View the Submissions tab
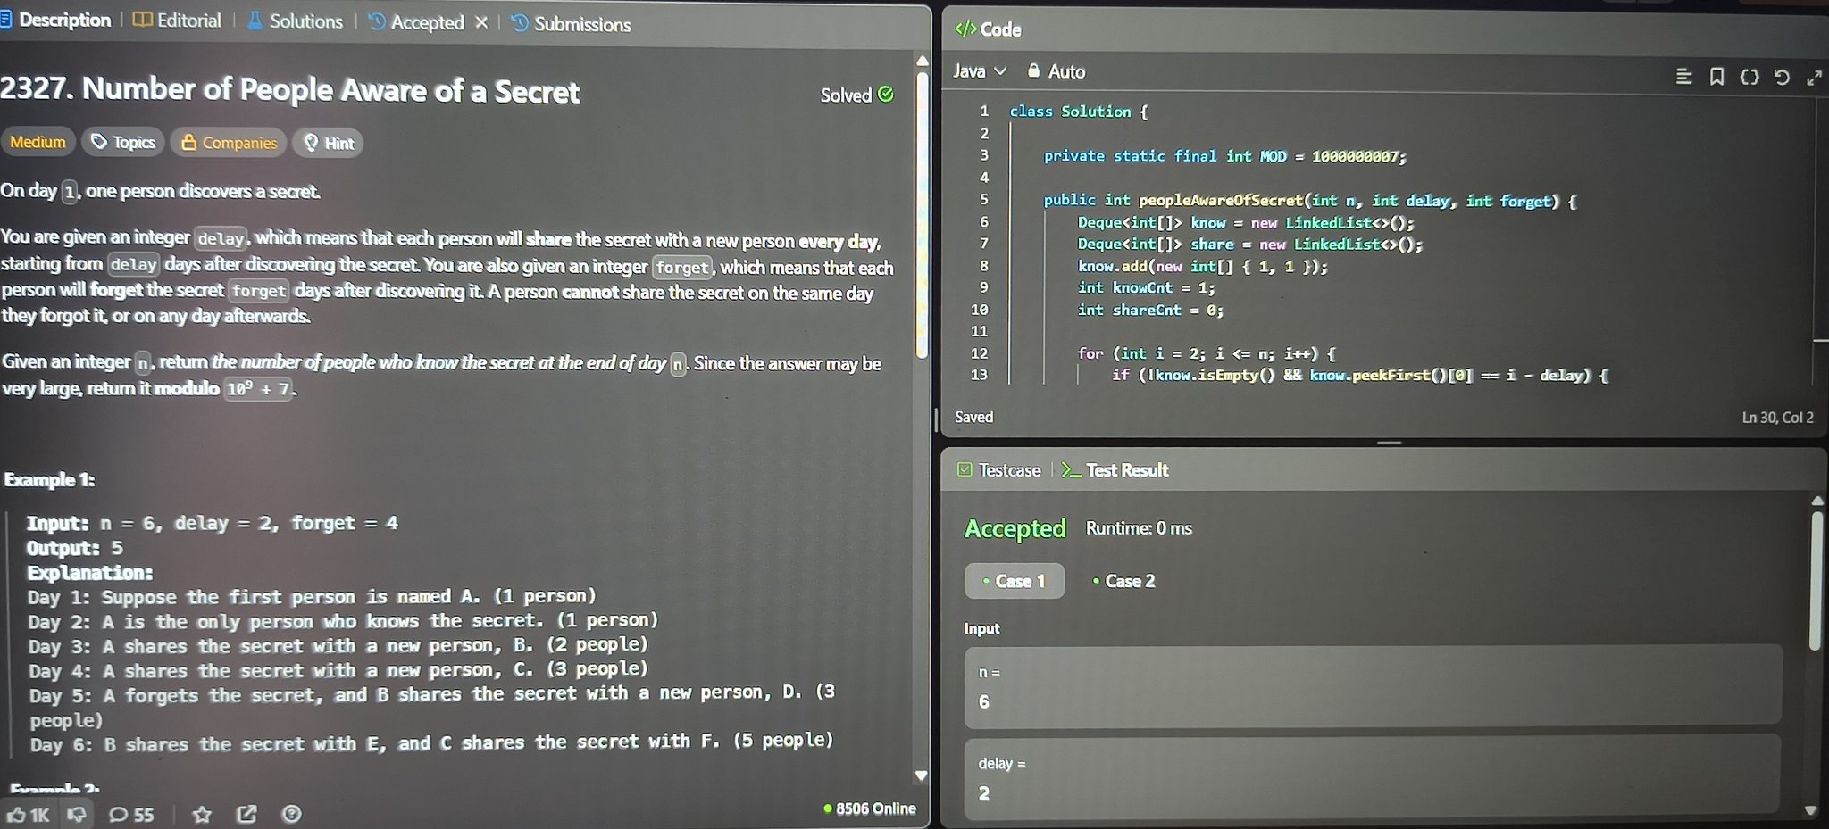The width and height of the screenshot is (1829, 829). 571,24
